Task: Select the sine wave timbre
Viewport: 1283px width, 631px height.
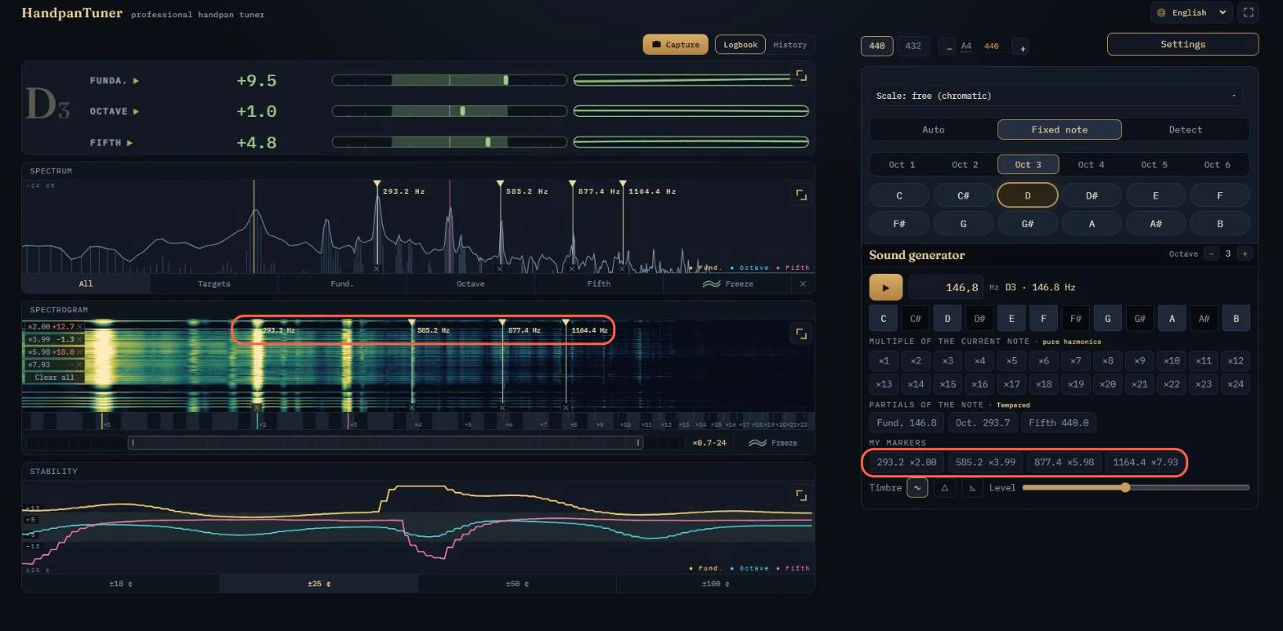Action: pyautogui.click(x=917, y=488)
